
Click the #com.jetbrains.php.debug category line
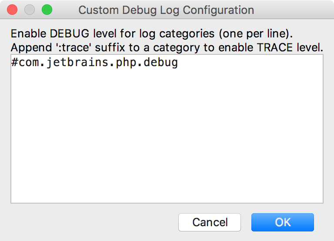pyautogui.click(x=94, y=63)
